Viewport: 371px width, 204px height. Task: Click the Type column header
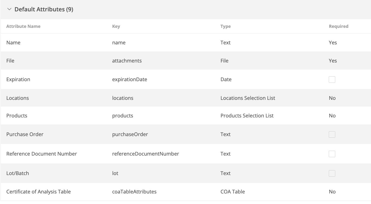(225, 26)
